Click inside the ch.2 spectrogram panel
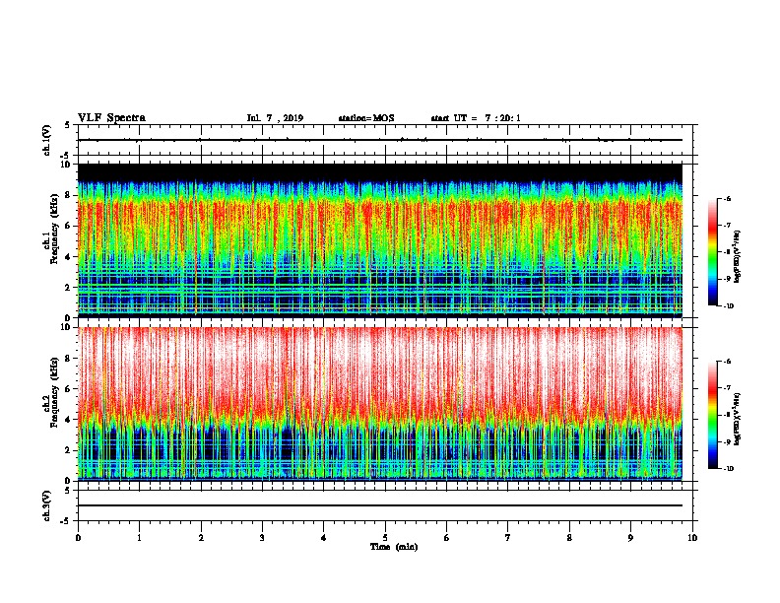The width and height of the screenshot is (780, 603). tap(380, 404)
